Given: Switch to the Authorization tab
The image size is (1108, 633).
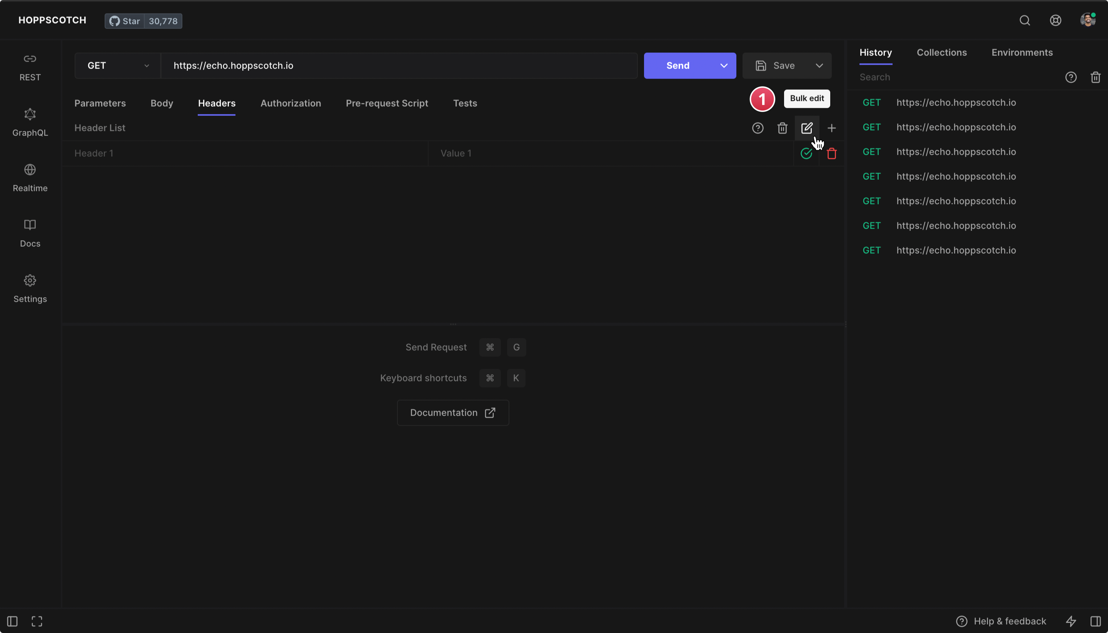Looking at the screenshot, I should (290, 103).
